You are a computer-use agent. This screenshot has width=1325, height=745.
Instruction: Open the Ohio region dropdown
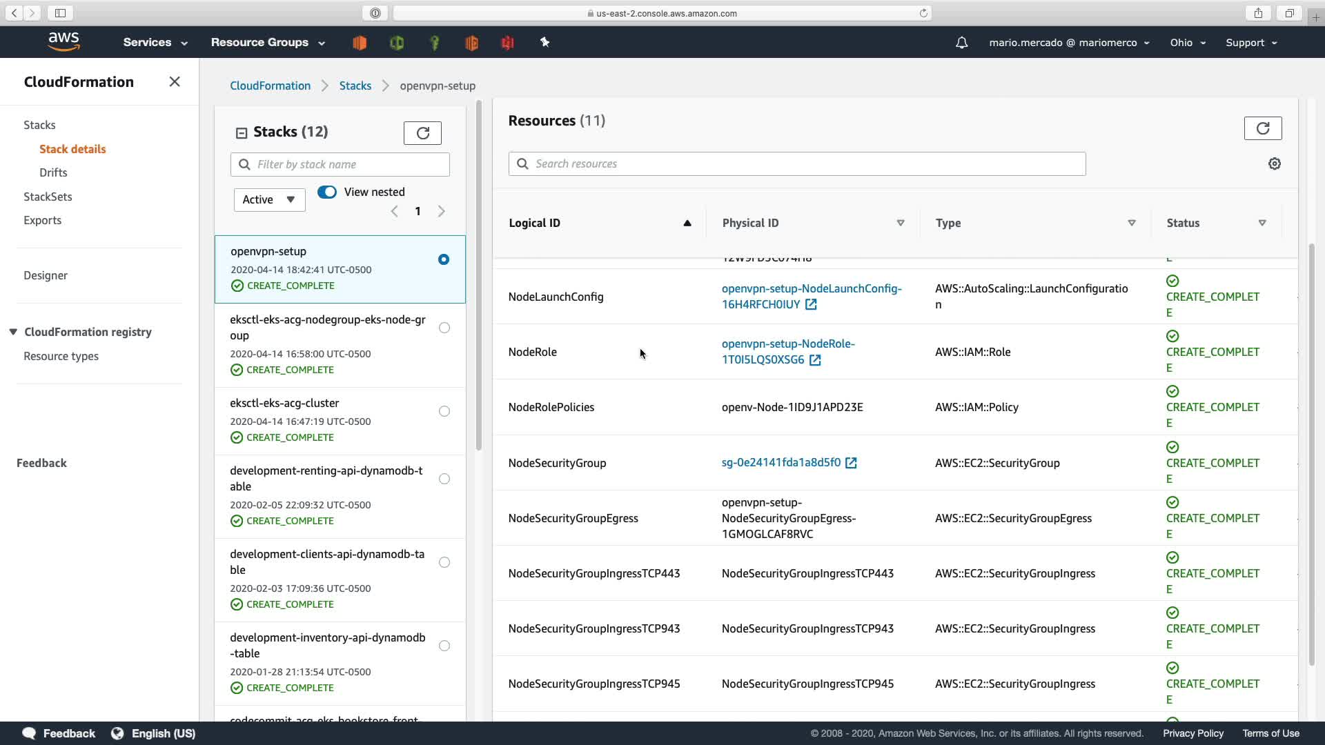(1187, 43)
